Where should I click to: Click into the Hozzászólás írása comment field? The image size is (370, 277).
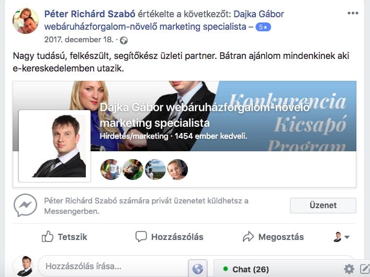[113, 266]
